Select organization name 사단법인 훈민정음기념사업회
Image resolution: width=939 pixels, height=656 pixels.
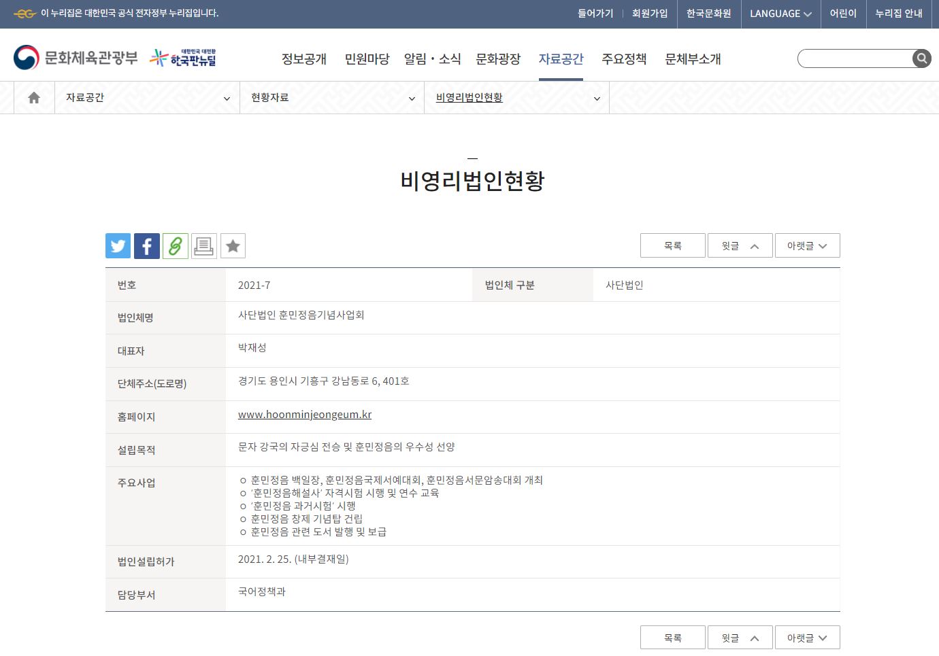[x=301, y=315]
